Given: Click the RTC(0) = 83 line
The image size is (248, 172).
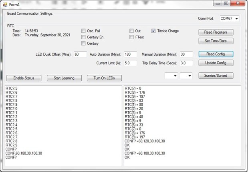Looking at the screenshot, I should coord(134,100).
